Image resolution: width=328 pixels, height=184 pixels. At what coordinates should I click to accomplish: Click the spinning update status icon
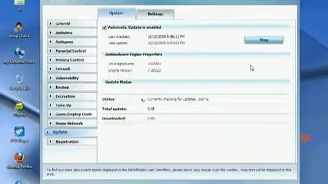point(143,100)
